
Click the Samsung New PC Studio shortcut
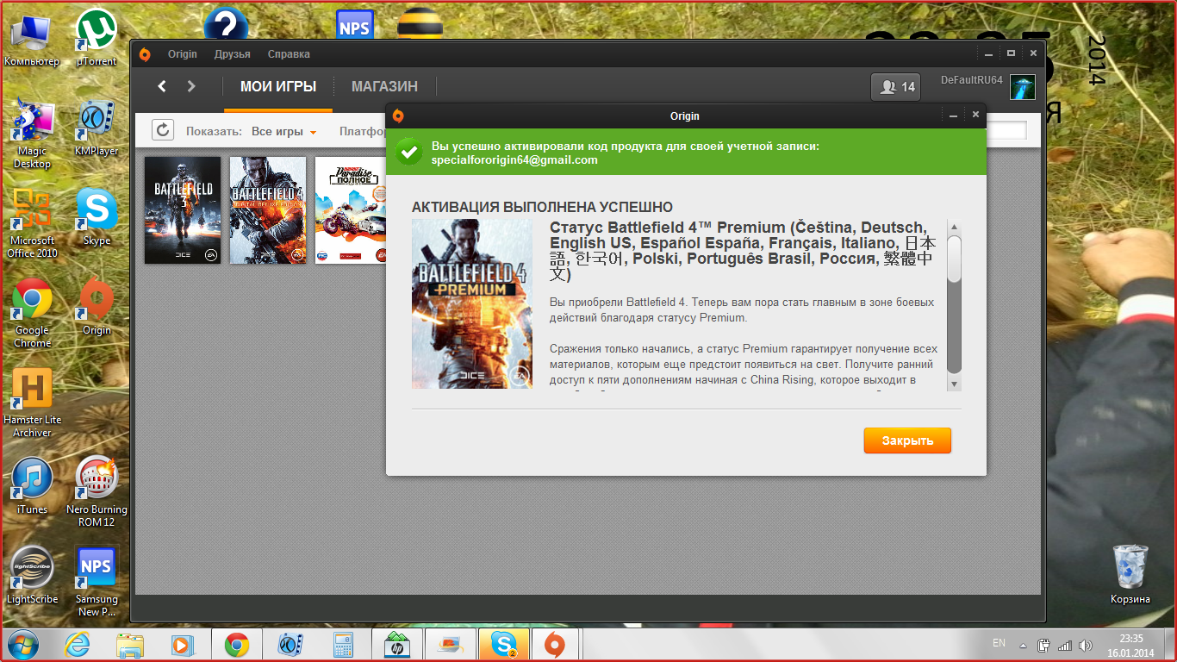click(x=97, y=583)
